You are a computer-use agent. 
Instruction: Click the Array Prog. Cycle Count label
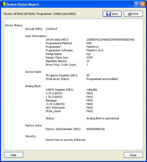(x=61, y=65)
